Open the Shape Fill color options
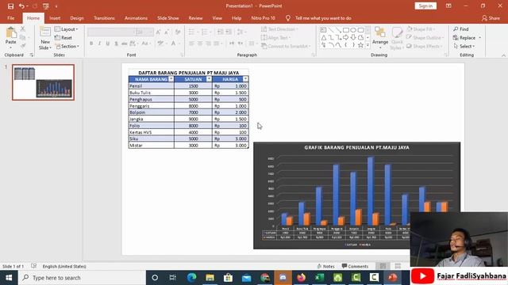Viewport: 508px width, 285px height. point(421,29)
